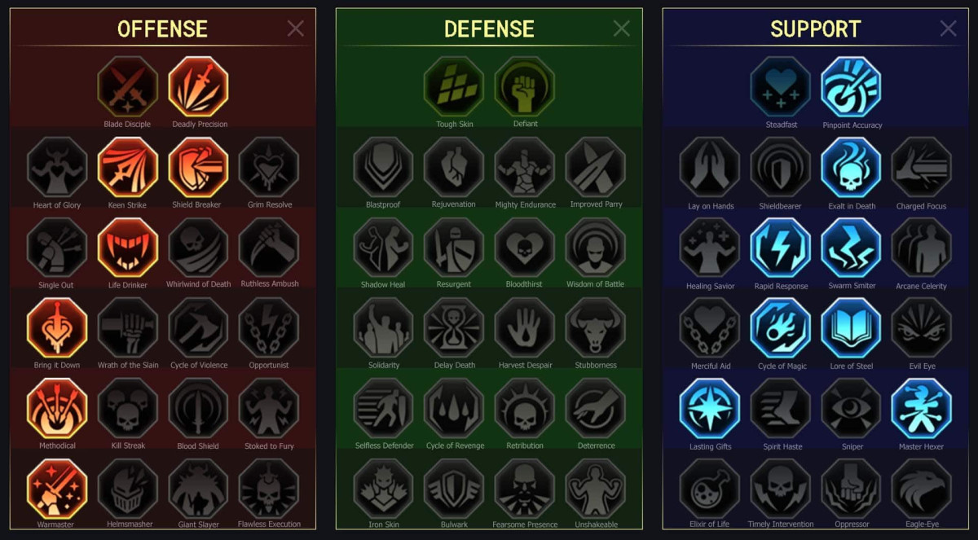Viewport: 978px width, 540px height.
Task: Close the Defense mastery panel
Action: coord(622,29)
